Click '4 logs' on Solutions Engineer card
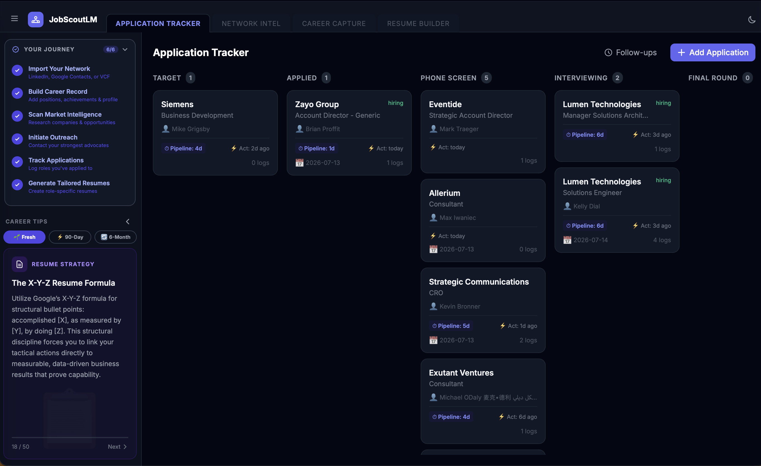This screenshot has width=761, height=466. click(x=662, y=240)
